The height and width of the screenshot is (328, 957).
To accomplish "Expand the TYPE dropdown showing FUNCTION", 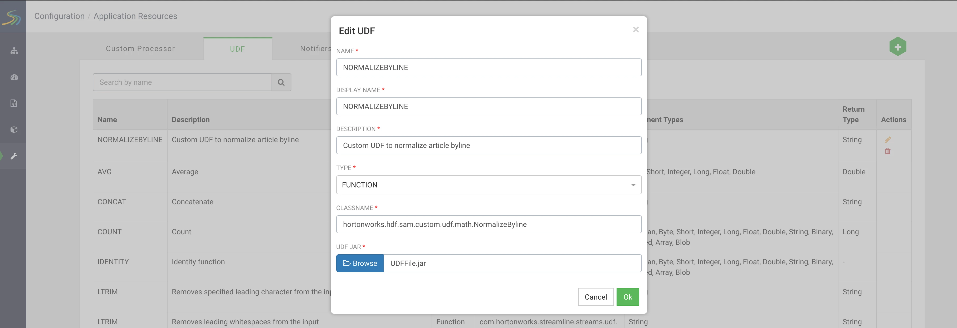I will pyautogui.click(x=489, y=185).
